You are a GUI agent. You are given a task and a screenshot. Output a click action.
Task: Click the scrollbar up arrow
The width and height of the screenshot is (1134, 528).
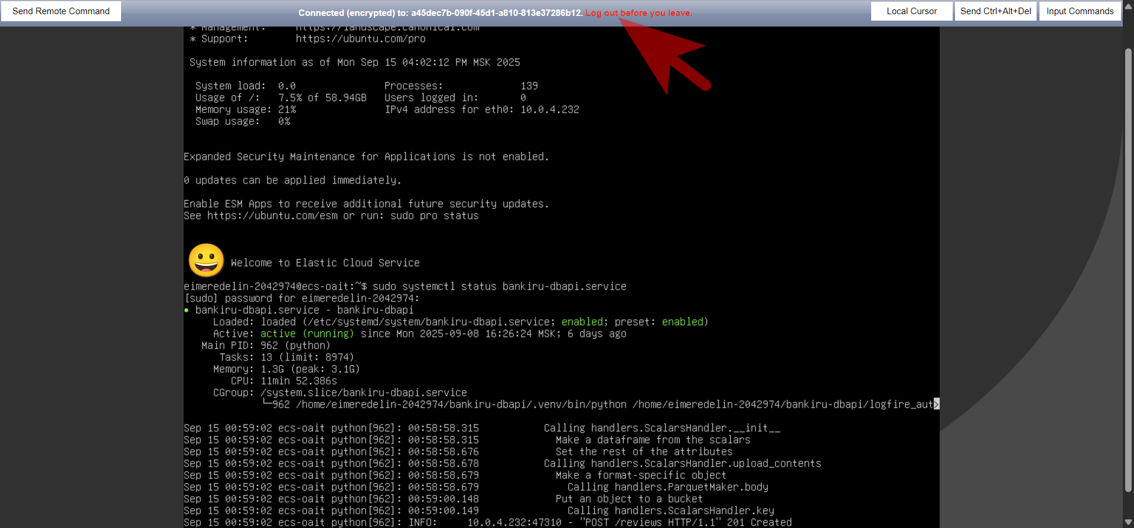click(x=1128, y=33)
